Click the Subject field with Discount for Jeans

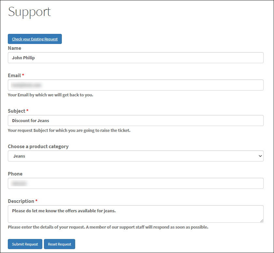(x=136, y=120)
